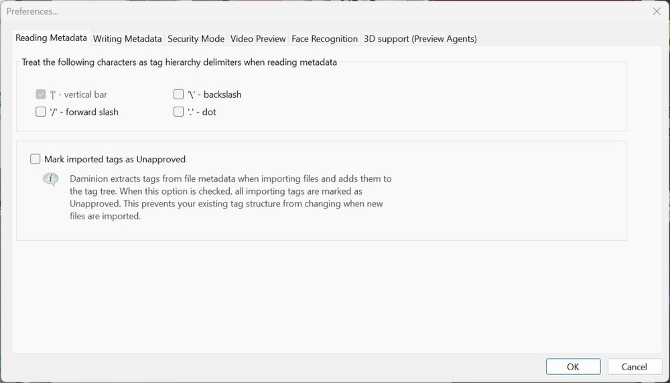Click the info speech bubble icon
Screen dimensions: 670x383
(x=50, y=179)
